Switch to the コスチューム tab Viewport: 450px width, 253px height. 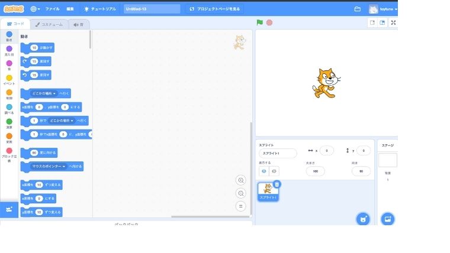click(x=49, y=25)
